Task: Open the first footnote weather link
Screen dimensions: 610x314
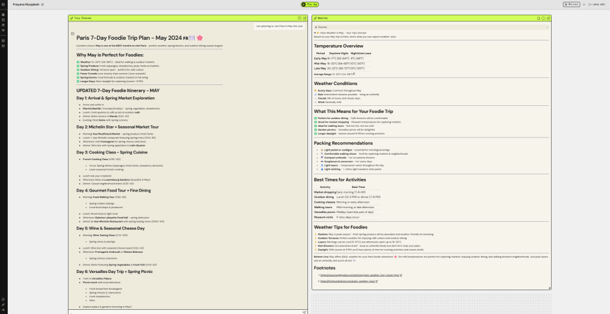Action: pos(346,275)
